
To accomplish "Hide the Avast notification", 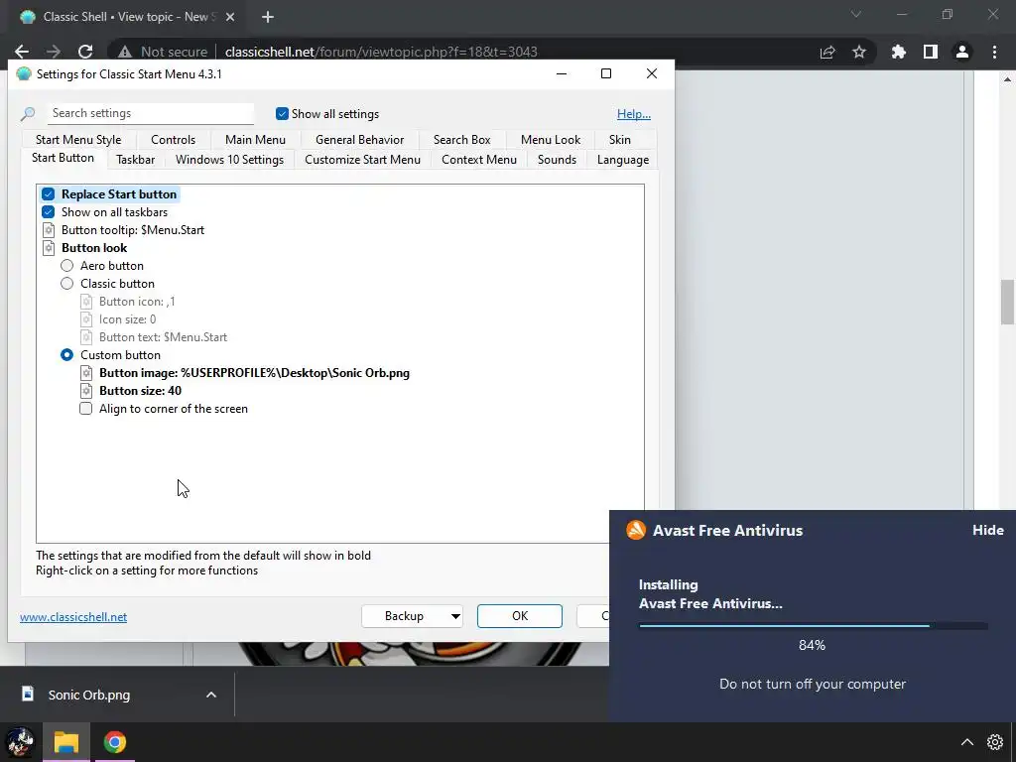I will tap(987, 530).
